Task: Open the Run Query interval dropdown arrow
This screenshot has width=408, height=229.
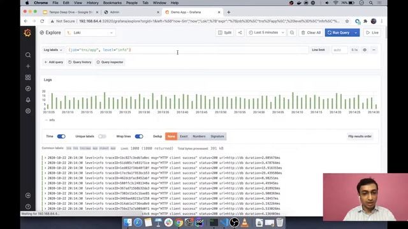Action: click(x=356, y=32)
